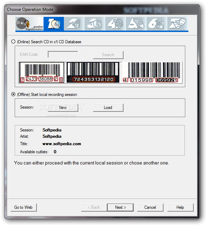Click the Choose Operation Mode title
The image size is (207, 226).
click(x=30, y=9)
